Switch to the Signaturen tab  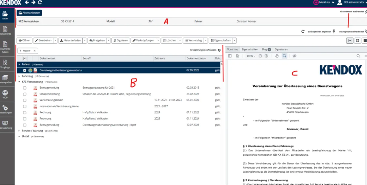pyautogui.click(x=281, y=50)
